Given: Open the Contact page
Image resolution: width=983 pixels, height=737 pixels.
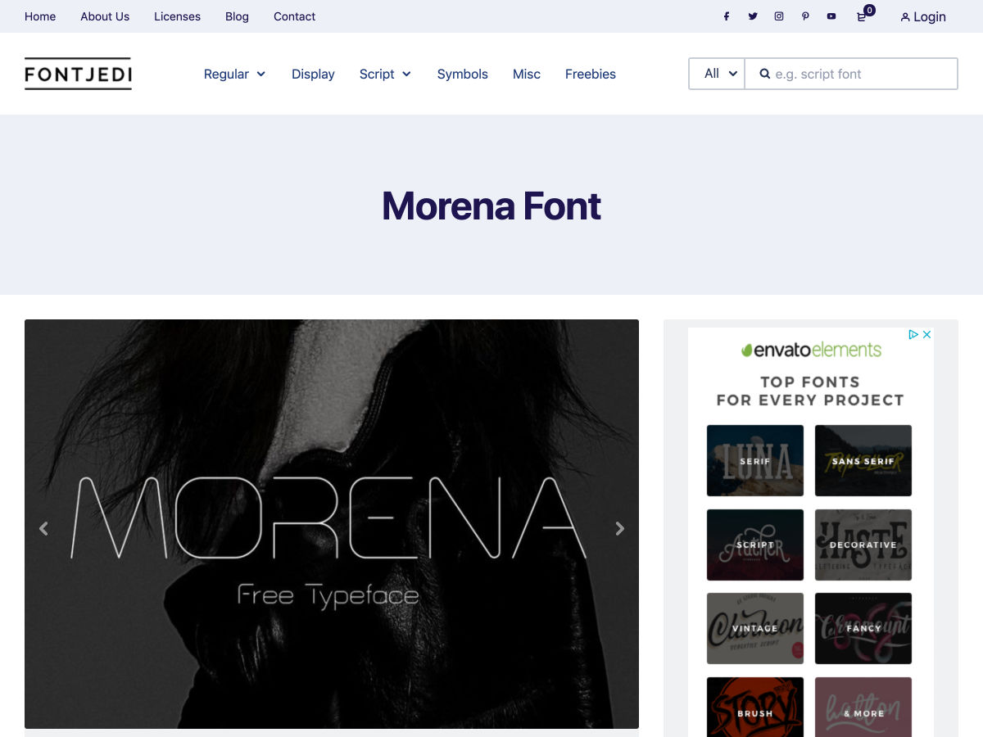Looking at the screenshot, I should (x=294, y=16).
